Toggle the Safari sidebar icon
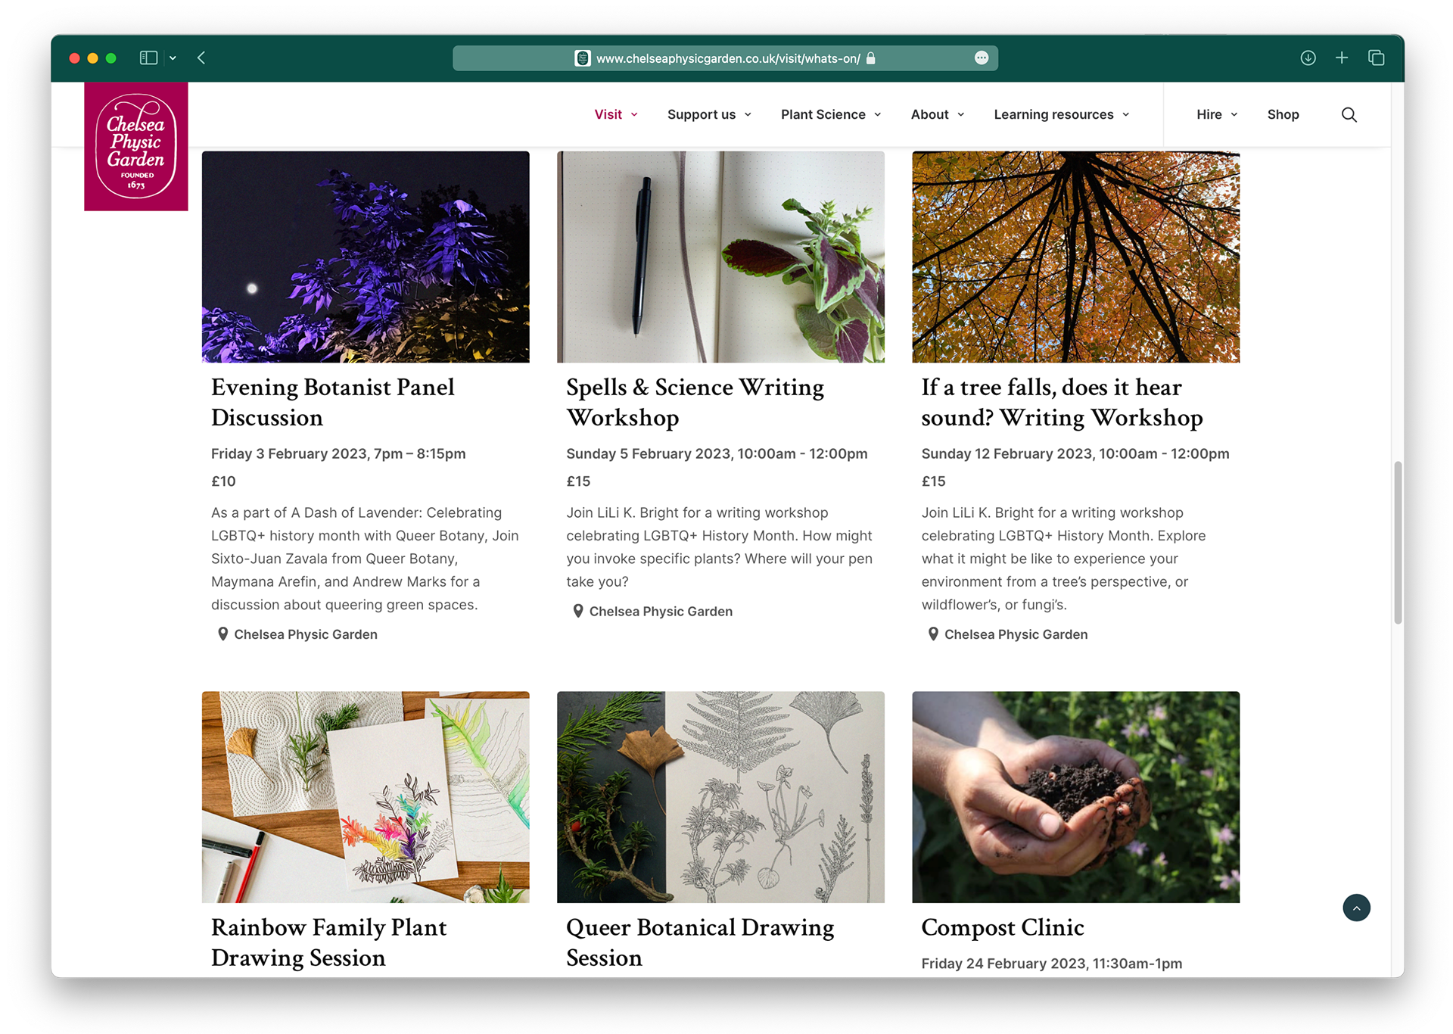Viewport: 1453px width, 1034px height. pyautogui.click(x=148, y=58)
